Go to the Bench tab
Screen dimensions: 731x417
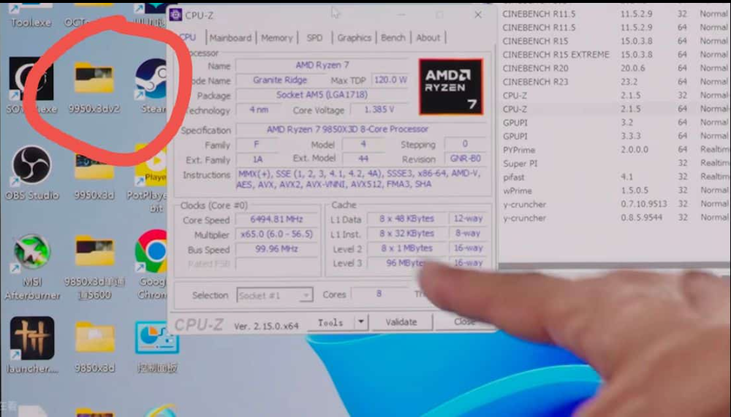[393, 38]
